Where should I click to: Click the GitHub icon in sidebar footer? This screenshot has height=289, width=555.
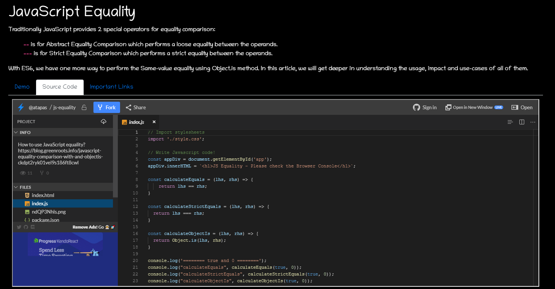point(26,227)
